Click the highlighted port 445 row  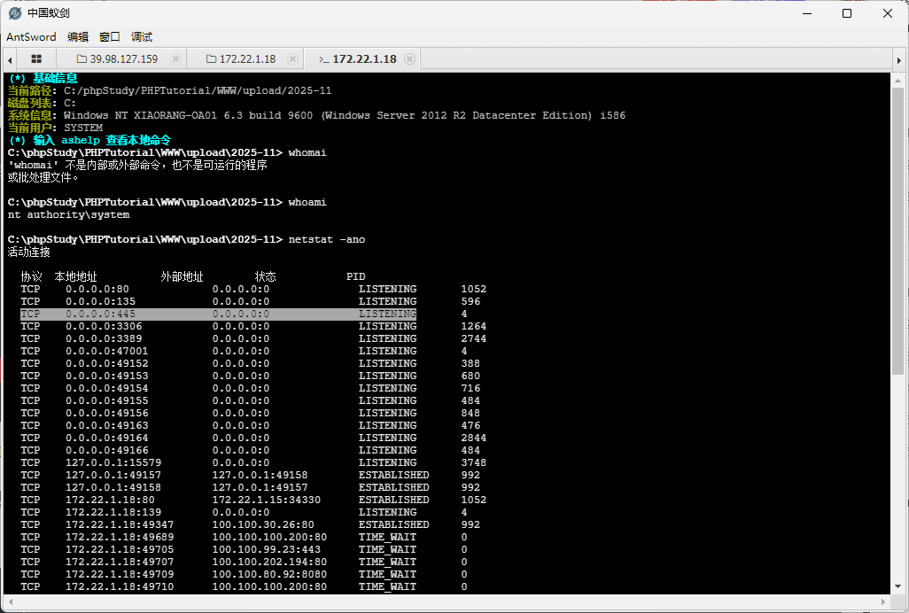click(x=218, y=314)
